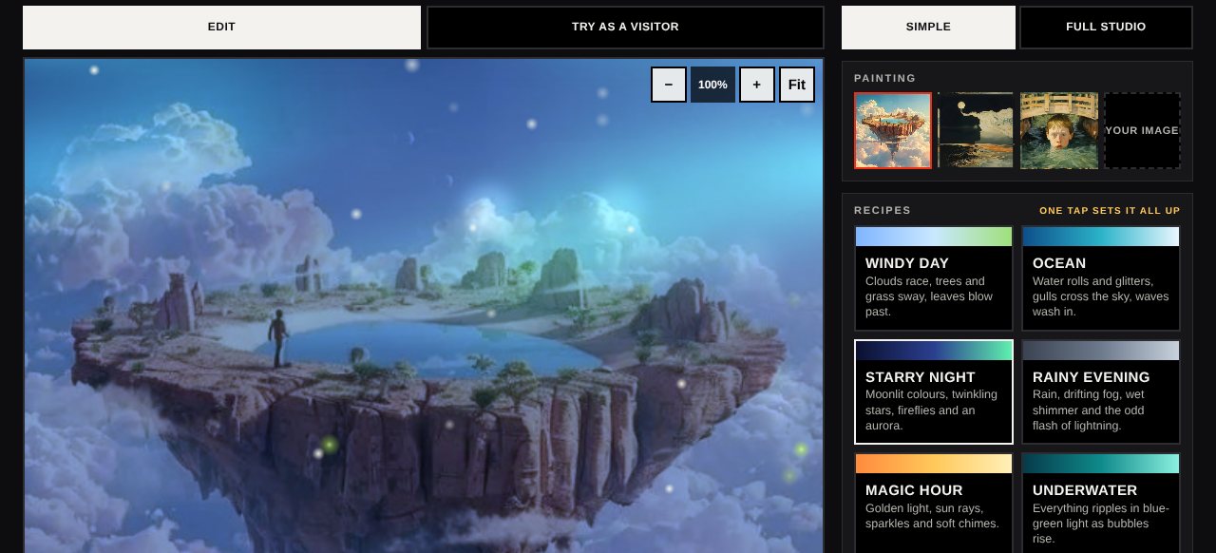
Task: Choose the moonlit sea painting thumbnail
Action: point(976,130)
